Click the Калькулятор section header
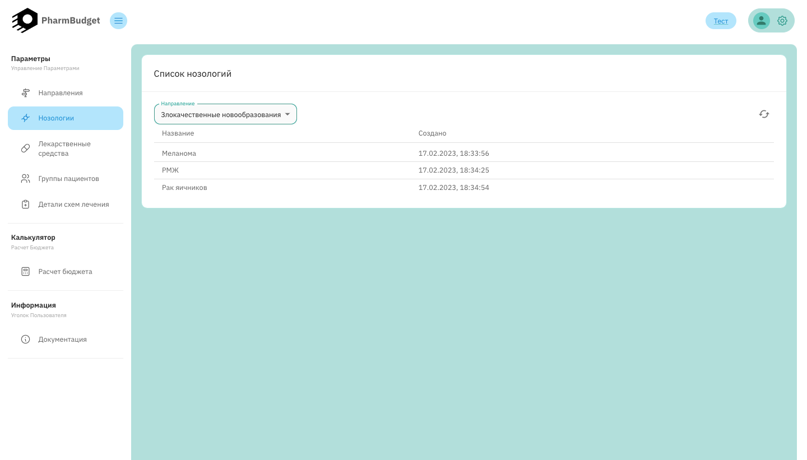 tap(33, 238)
